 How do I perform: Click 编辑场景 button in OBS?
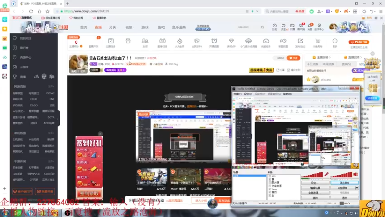315,188
